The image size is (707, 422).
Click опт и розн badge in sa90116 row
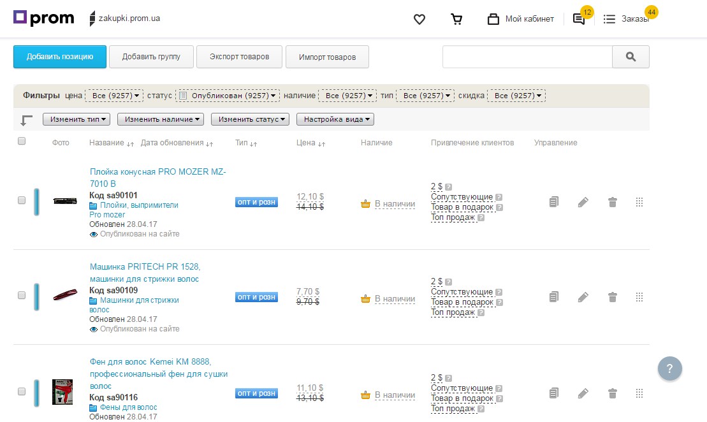click(256, 393)
